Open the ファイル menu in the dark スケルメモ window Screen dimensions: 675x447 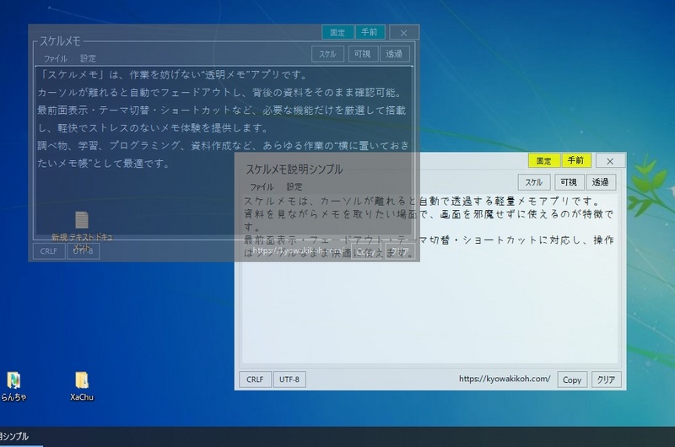55,59
